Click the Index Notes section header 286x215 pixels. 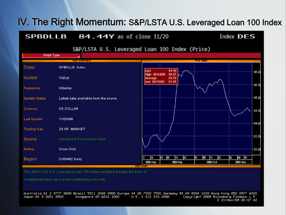click(141, 166)
